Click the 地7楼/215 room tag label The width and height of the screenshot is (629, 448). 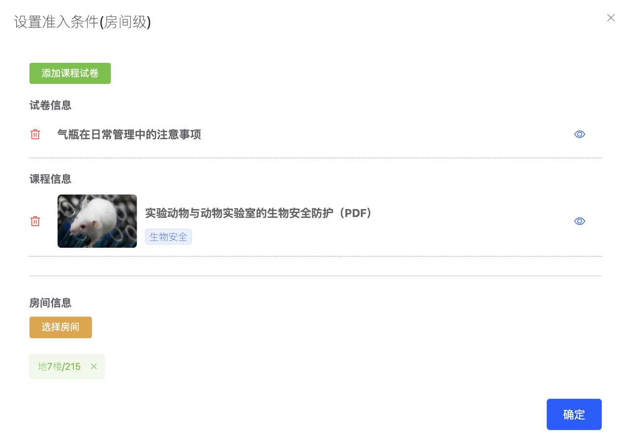(59, 367)
